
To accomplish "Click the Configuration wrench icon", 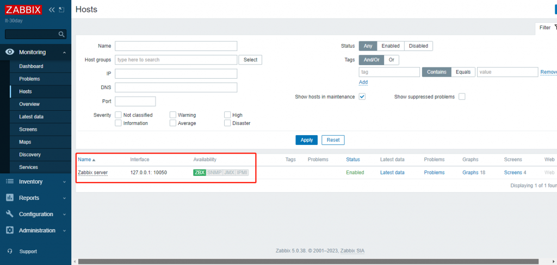I will pos(10,214).
